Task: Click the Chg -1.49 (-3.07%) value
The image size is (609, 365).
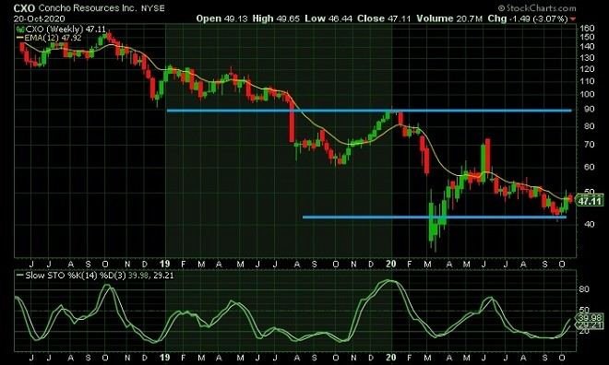Action: [x=528, y=18]
